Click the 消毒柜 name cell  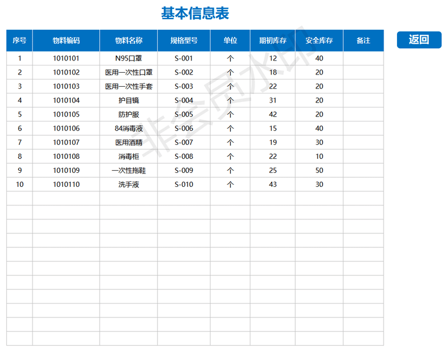pyautogui.click(x=128, y=156)
